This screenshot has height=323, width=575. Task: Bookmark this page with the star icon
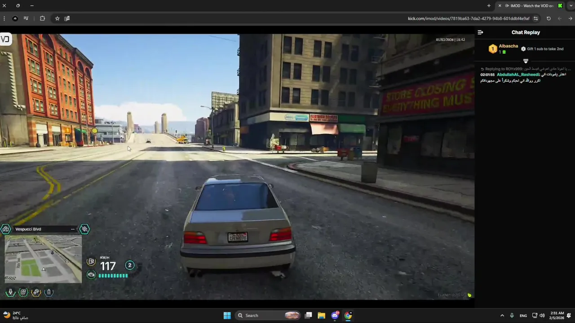pos(57,18)
